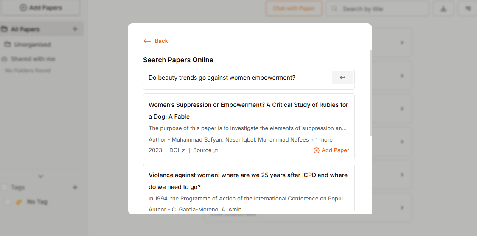Open Shared with me section
The image size is (477, 236).
[28, 59]
